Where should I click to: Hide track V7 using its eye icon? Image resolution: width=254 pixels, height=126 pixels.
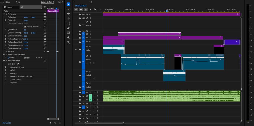point(90,34)
